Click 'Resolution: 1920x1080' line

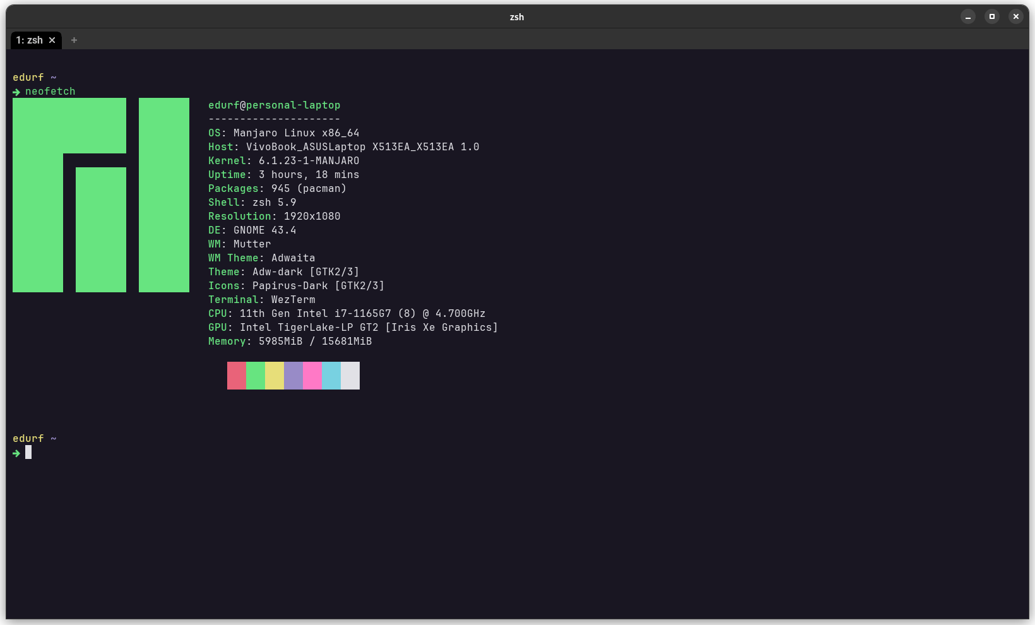(x=275, y=217)
